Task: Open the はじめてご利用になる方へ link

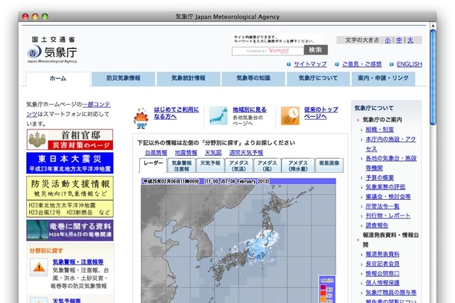Action: pos(176,113)
